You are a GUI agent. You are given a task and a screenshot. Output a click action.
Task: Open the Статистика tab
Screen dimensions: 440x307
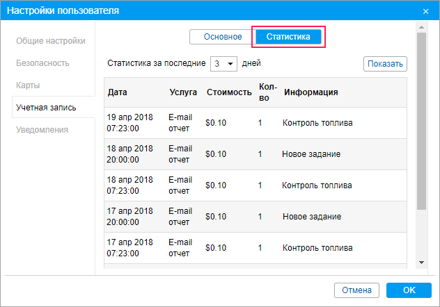point(288,37)
